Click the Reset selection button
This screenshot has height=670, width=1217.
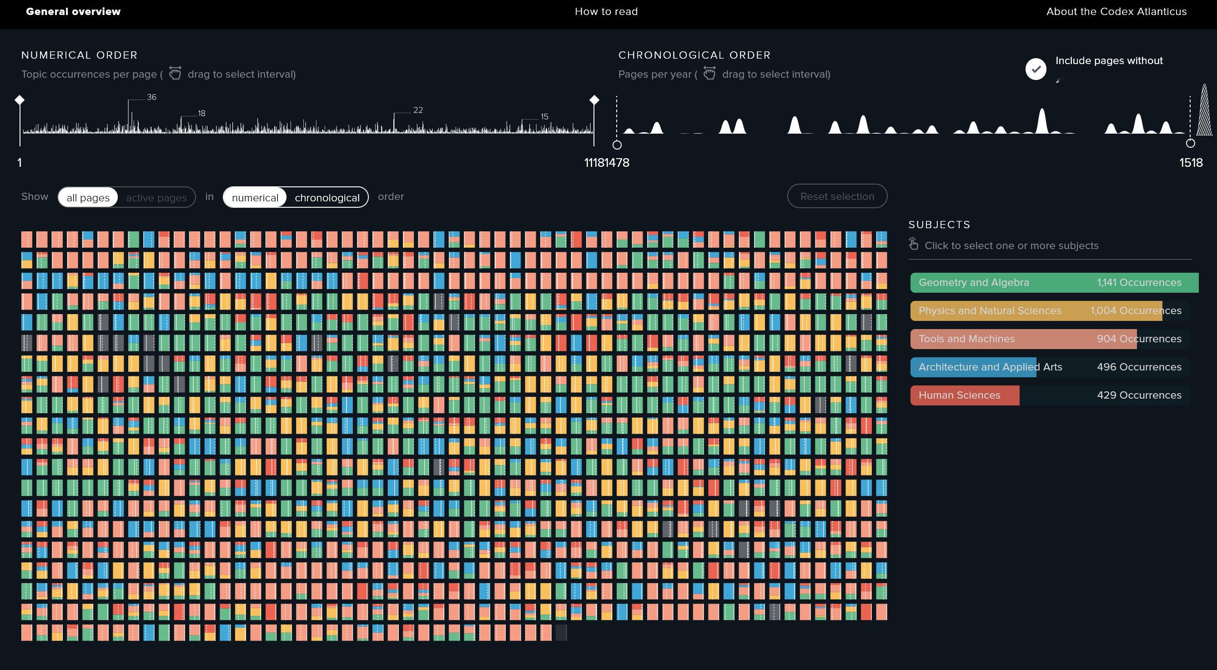pos(837,196)
